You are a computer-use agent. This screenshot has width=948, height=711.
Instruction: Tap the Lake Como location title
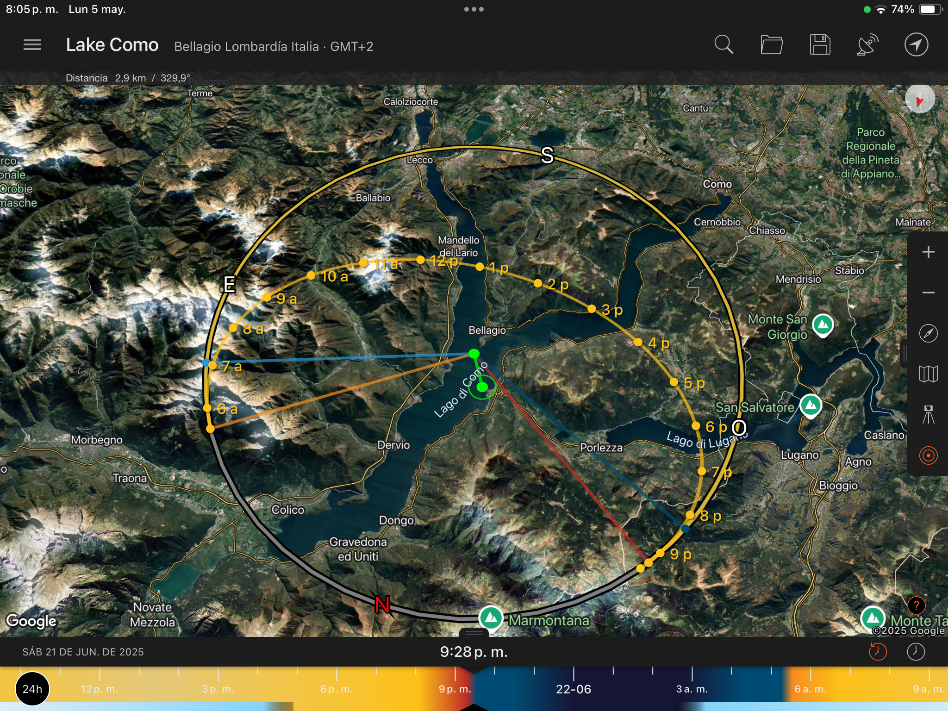coord(112,45)
